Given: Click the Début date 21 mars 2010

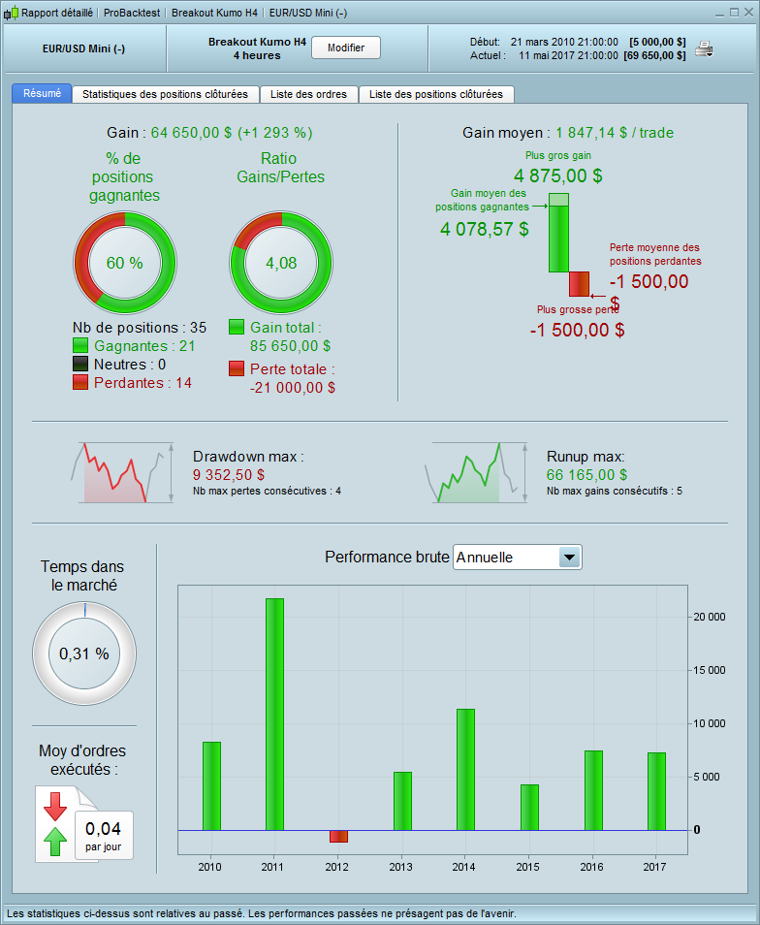Looking at the screenshot, I should (x=564, y=42).
